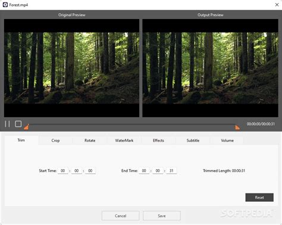Click the Trimmed Length 00:00:31 text
Image resolution: width=282 pixels, height=225 pixels.
(224, 171)
